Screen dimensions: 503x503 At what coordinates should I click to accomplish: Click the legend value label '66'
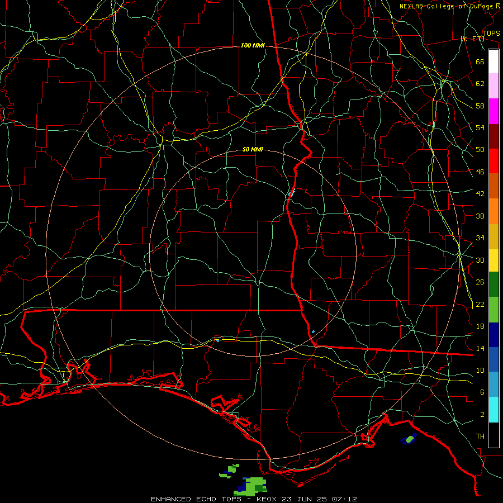(480, 61)
